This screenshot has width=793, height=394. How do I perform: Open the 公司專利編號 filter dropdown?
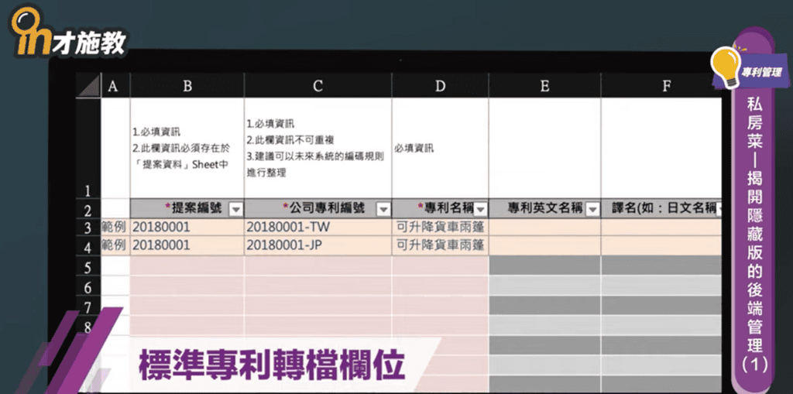pyautogui.click(x=383, y=209)
